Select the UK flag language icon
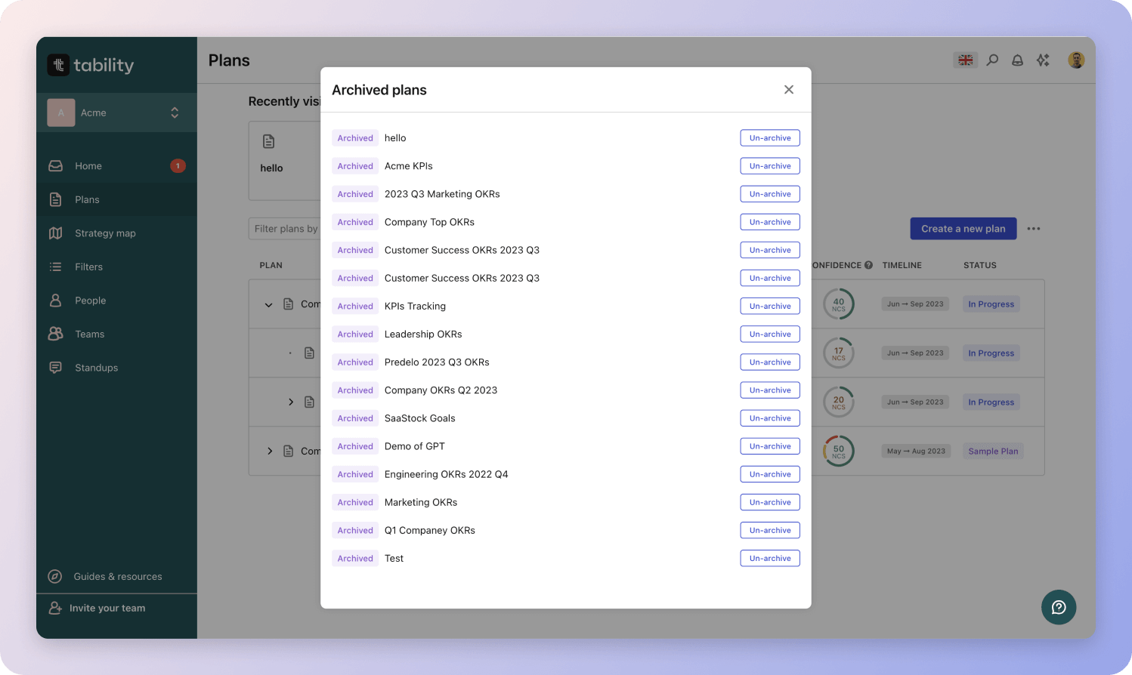Image resolution: width=1132 pixels, height=675 pixels. [965, 60]
